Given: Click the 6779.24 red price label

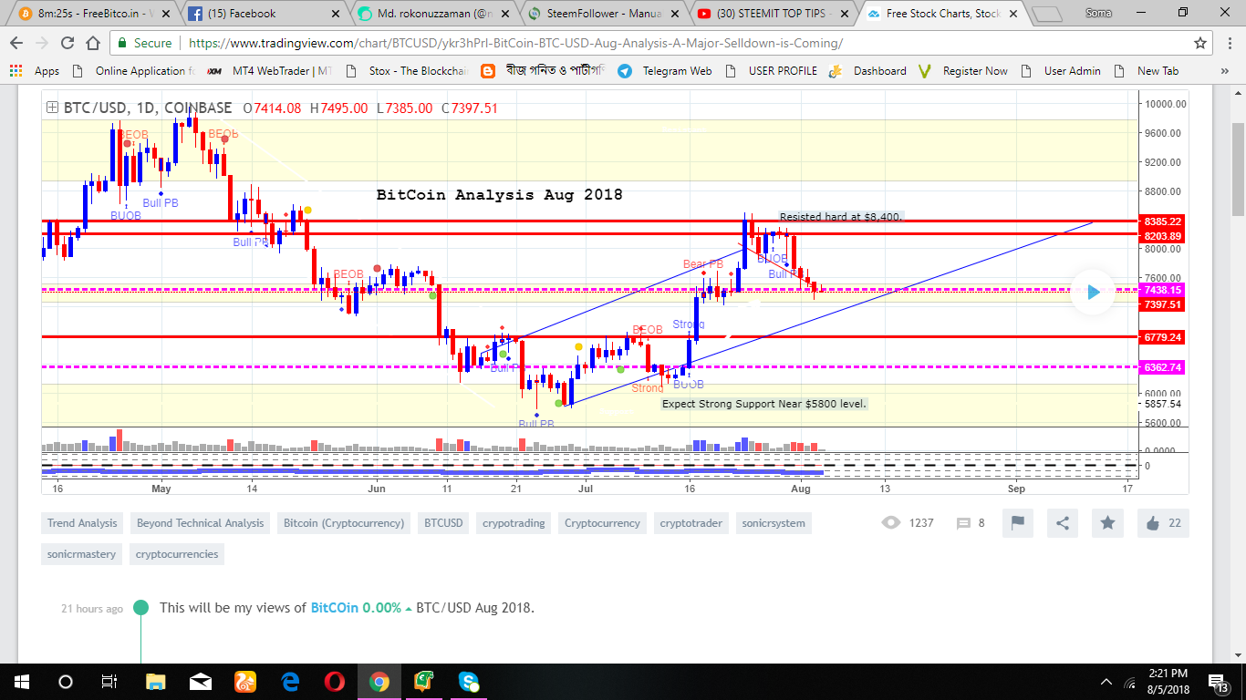Looking at the screenshot, I should pos(1162,337).
